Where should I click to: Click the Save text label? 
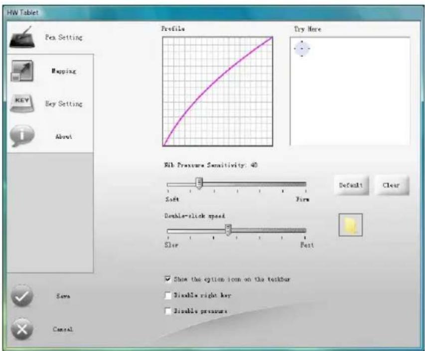pyautogui.click(x=63, y=296)
